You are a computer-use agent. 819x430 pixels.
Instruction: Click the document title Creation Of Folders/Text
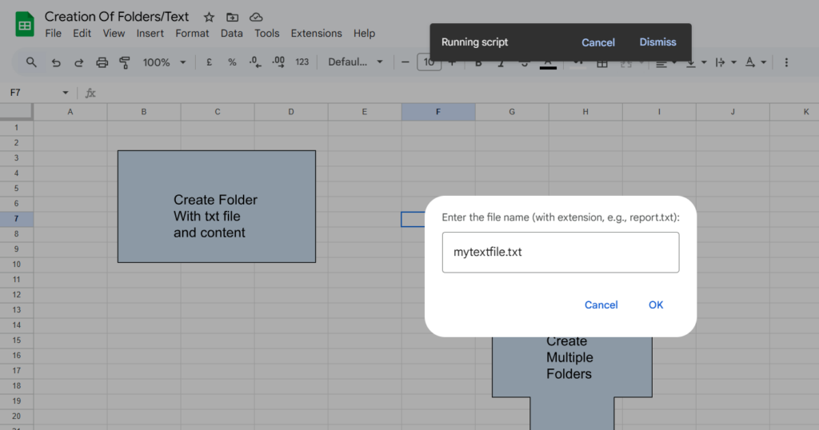point(117,17)
